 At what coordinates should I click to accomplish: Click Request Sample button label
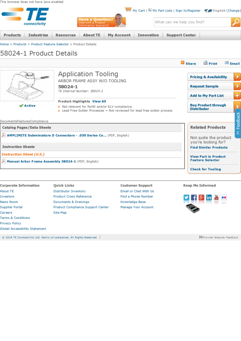coord(204,86)
